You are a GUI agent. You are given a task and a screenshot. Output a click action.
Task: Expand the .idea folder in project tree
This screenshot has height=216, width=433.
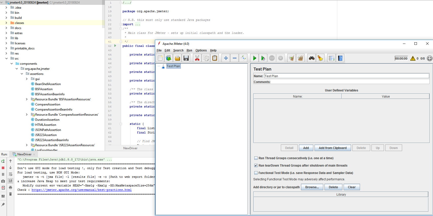(6, 8)
